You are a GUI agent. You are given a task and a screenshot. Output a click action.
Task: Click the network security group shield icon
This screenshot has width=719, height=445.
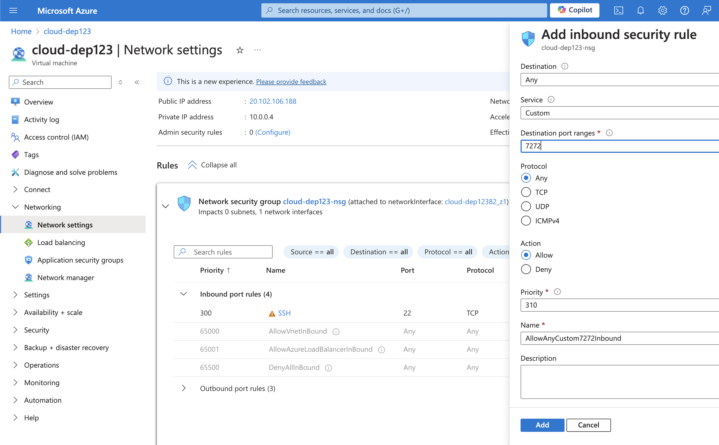tap(184, 203)
